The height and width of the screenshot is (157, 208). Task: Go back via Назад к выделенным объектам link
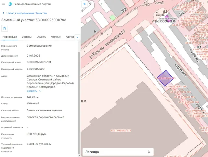pyautogui.click(x=27, y=13)
